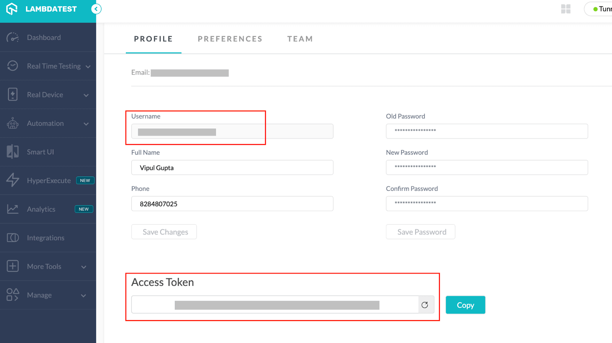Expand the Manage chevron
This screenshot has width=612, height=343.
pyautogui.click(x=83, y=296)
